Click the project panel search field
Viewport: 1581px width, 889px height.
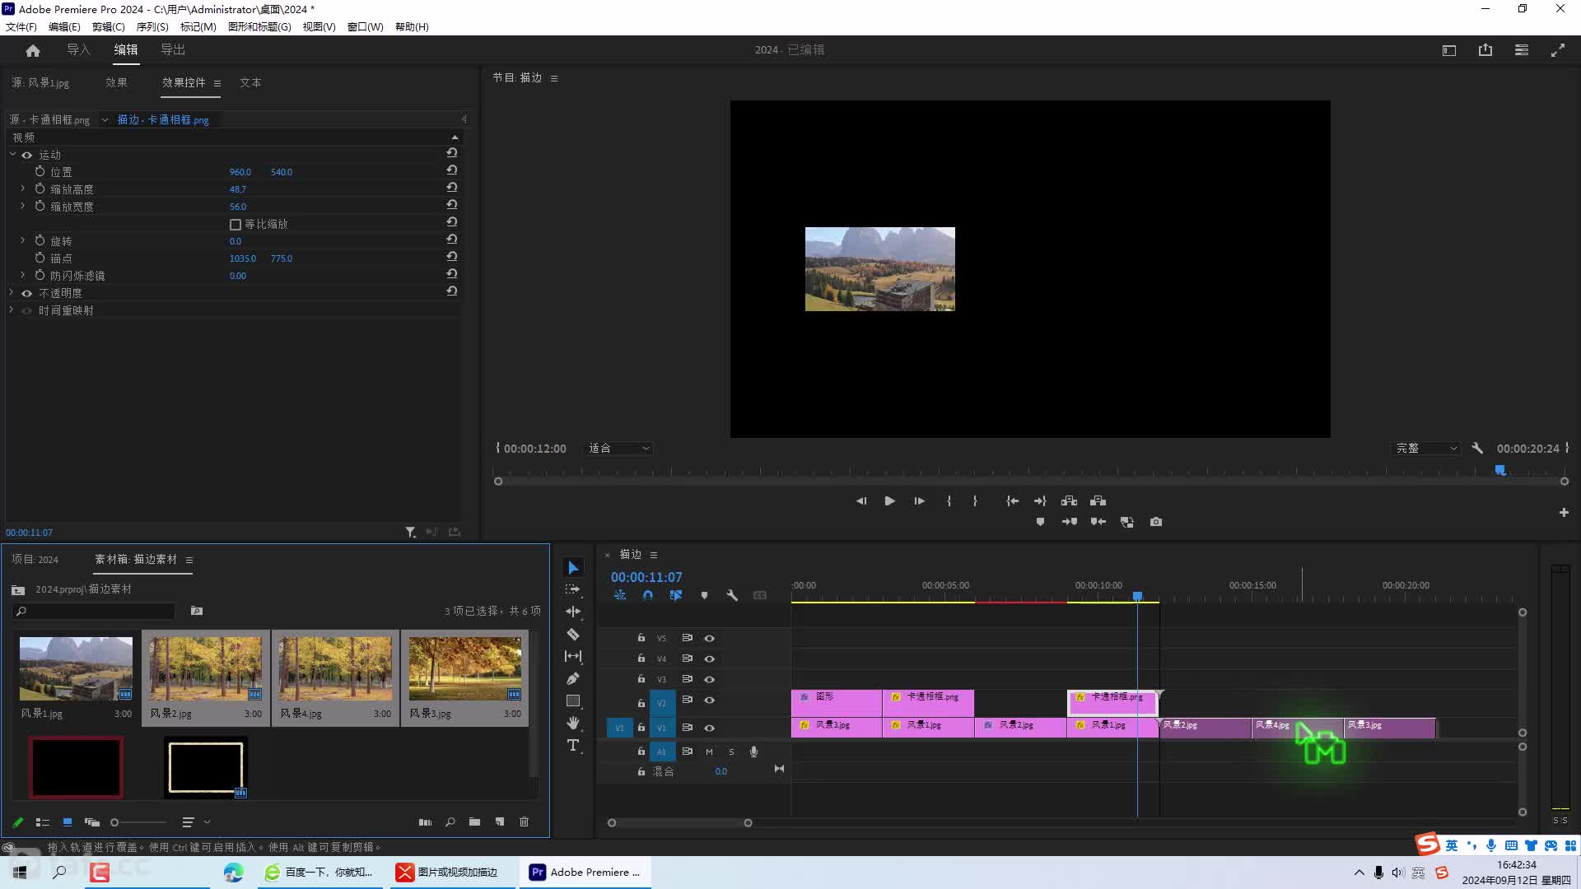[x=94, y=611]
